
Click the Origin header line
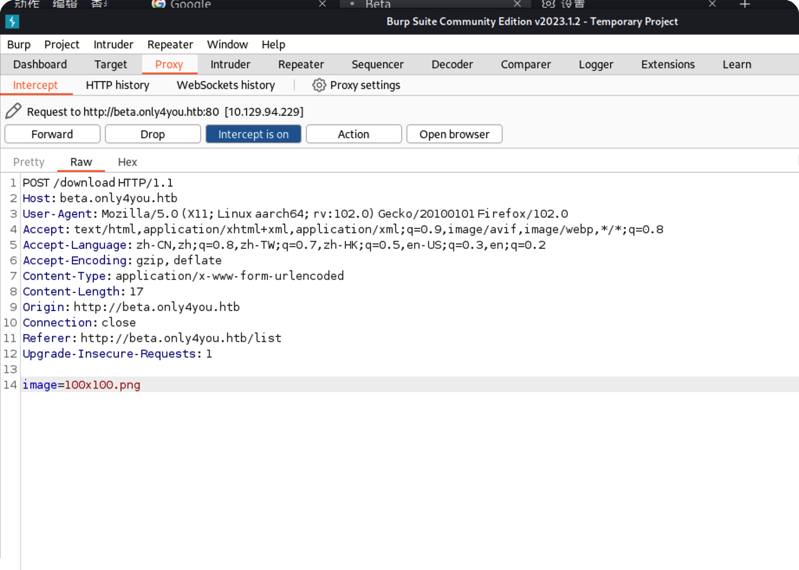(x=131, y=307)
